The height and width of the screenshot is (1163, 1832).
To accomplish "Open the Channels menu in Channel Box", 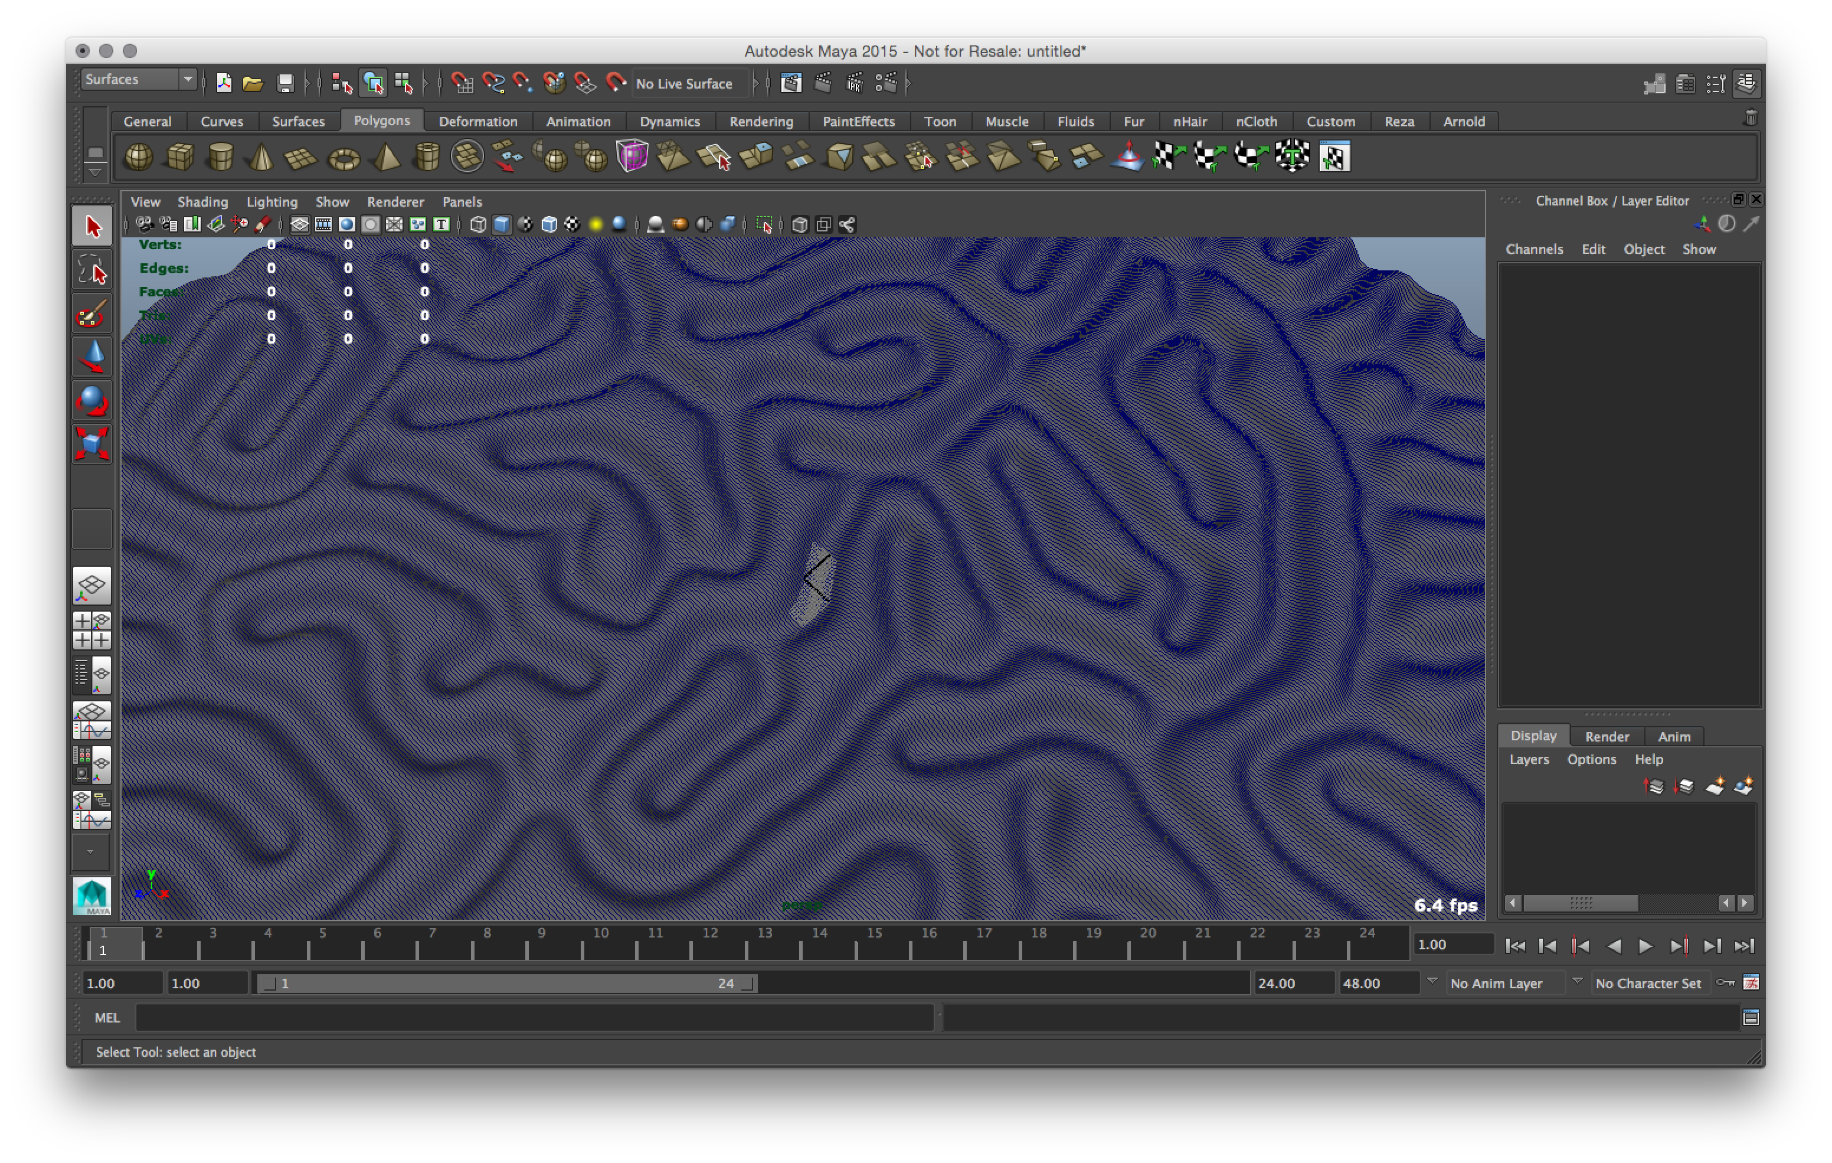I will (x=1534, y=249).
